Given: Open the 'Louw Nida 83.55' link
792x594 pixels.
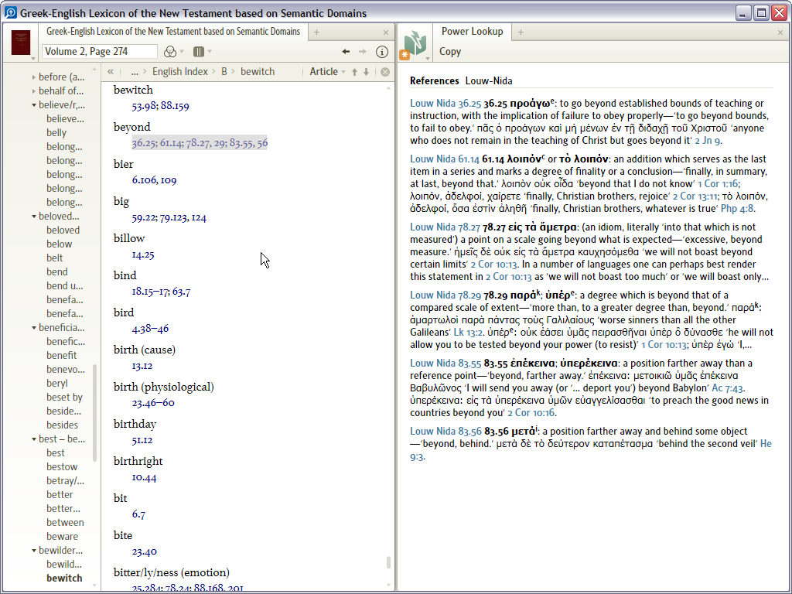Looking at the screenshot, I should tap(445, 363).
